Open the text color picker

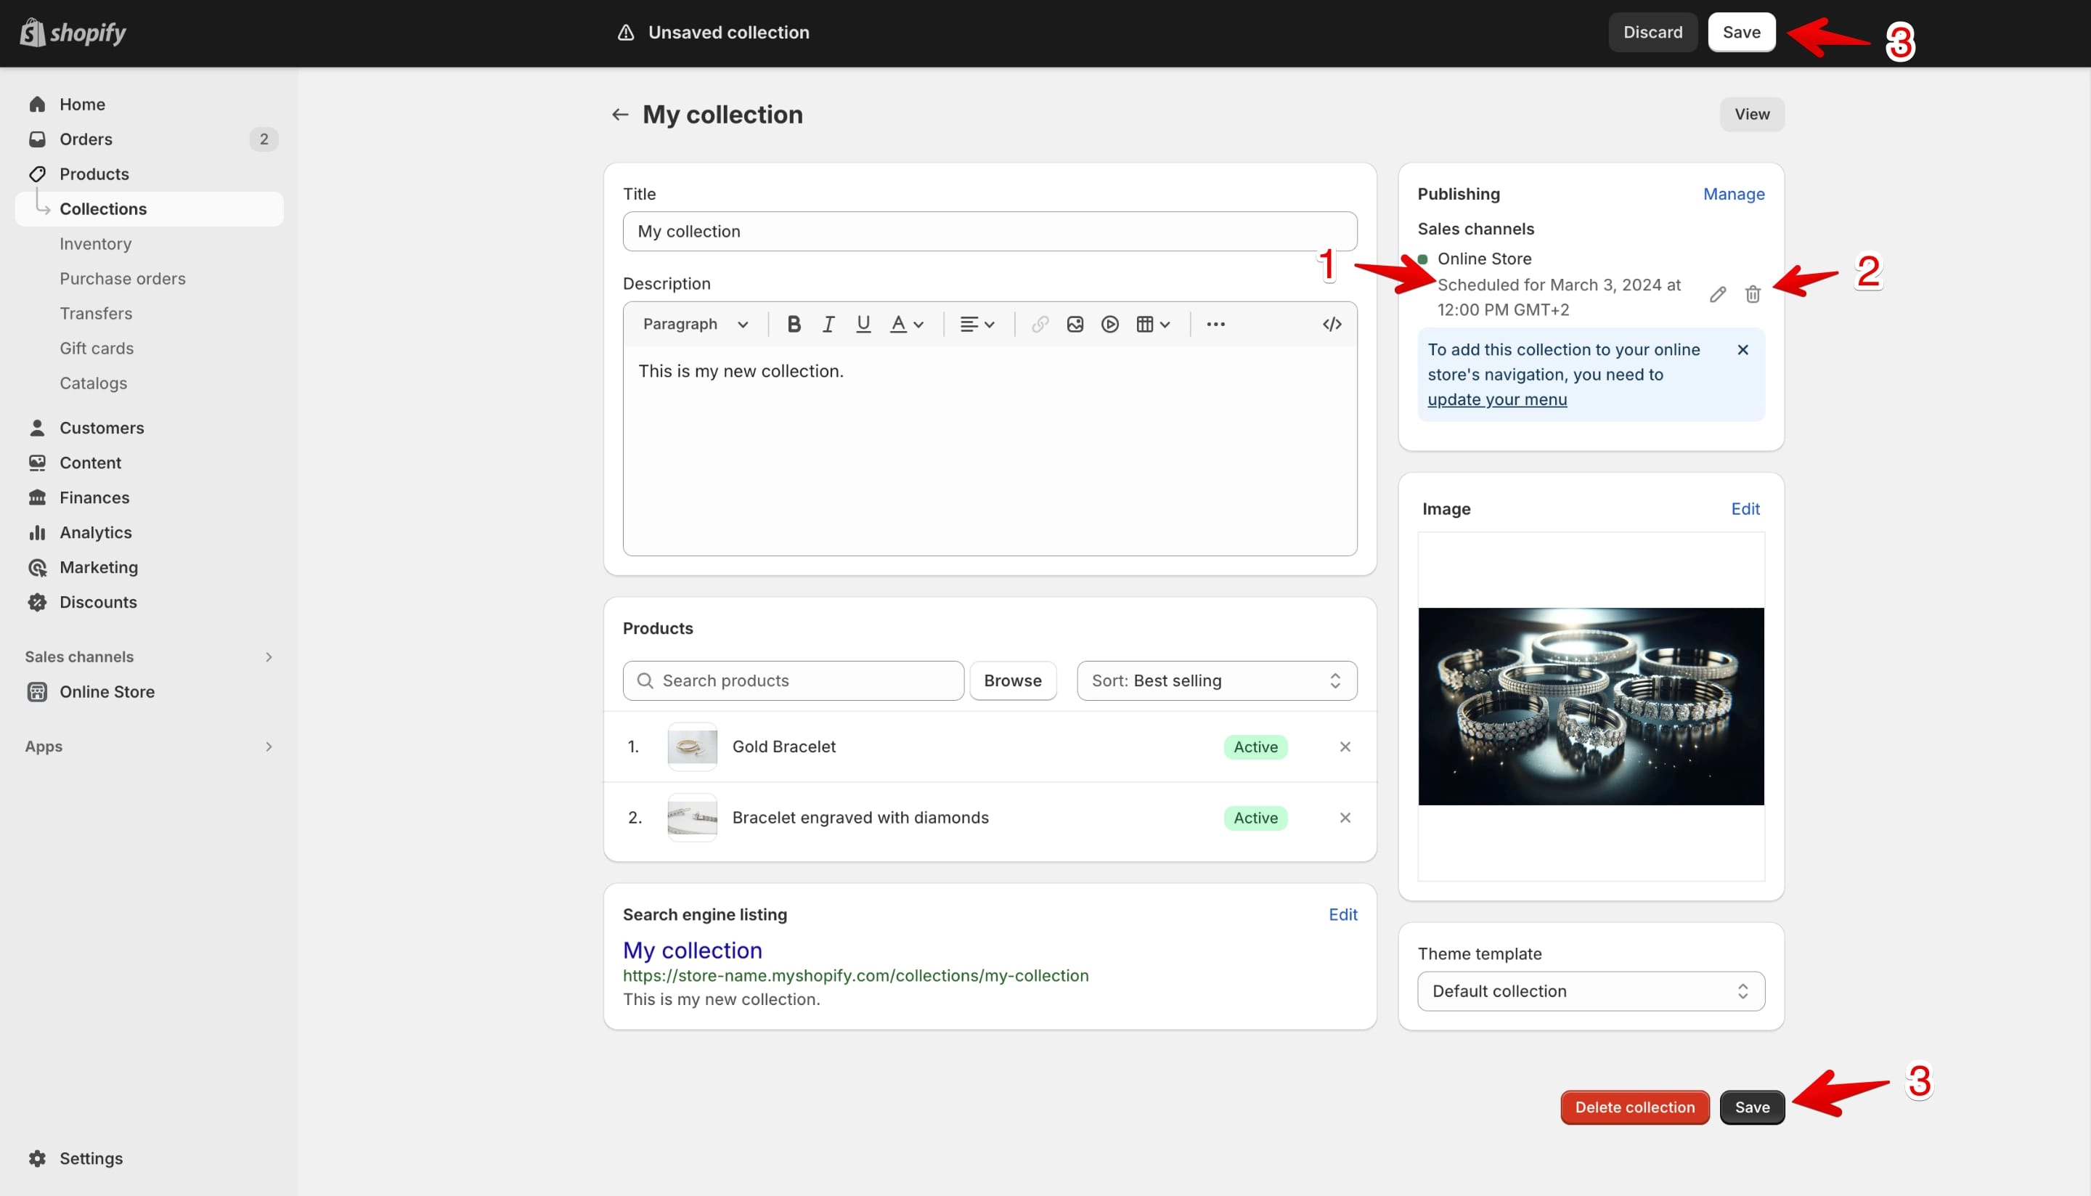[x=907, y=325]
